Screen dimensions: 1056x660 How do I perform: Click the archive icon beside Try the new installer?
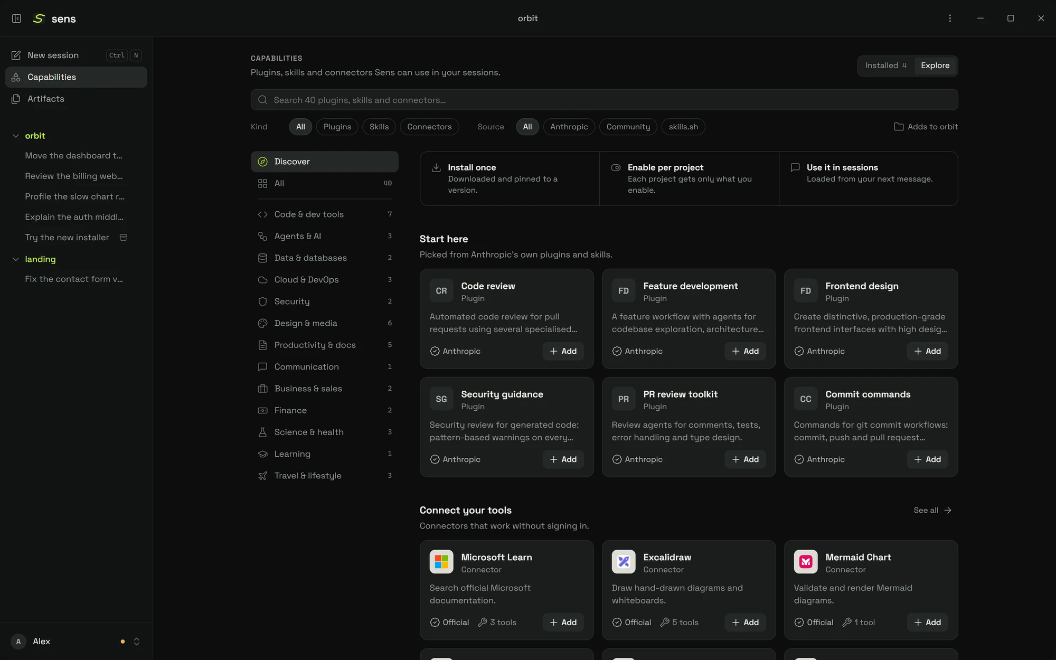pos(123,238)
